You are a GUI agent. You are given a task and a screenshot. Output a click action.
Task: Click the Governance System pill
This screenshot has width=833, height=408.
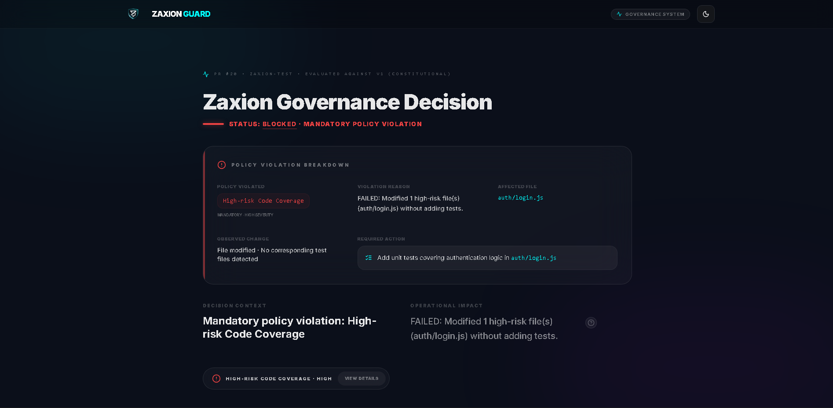tap(650, 14)
